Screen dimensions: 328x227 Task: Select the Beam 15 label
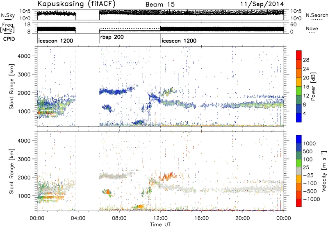[x=160, y=5]
